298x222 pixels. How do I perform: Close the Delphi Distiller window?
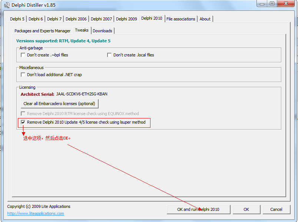coord(286,3)
